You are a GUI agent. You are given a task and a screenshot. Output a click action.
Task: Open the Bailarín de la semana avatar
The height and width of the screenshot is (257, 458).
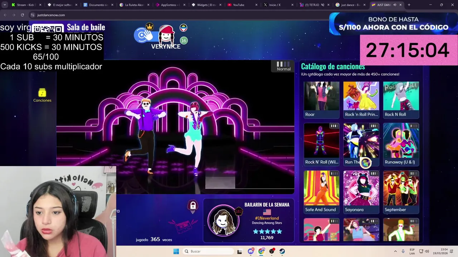click(x=224, y=220)
